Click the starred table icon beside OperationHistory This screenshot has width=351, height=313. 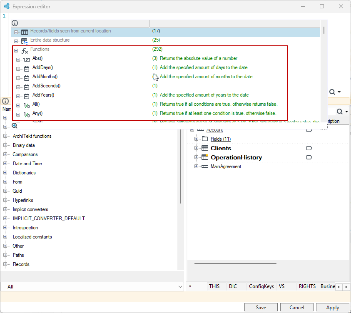click(205, 157)
